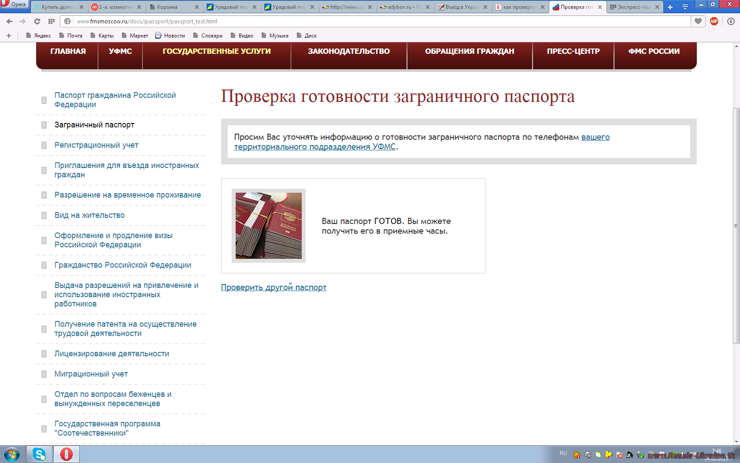The width and height of the screenshot is (740, 463).
Task: Reload the page with the refresh icon
Action: (37, 21)
